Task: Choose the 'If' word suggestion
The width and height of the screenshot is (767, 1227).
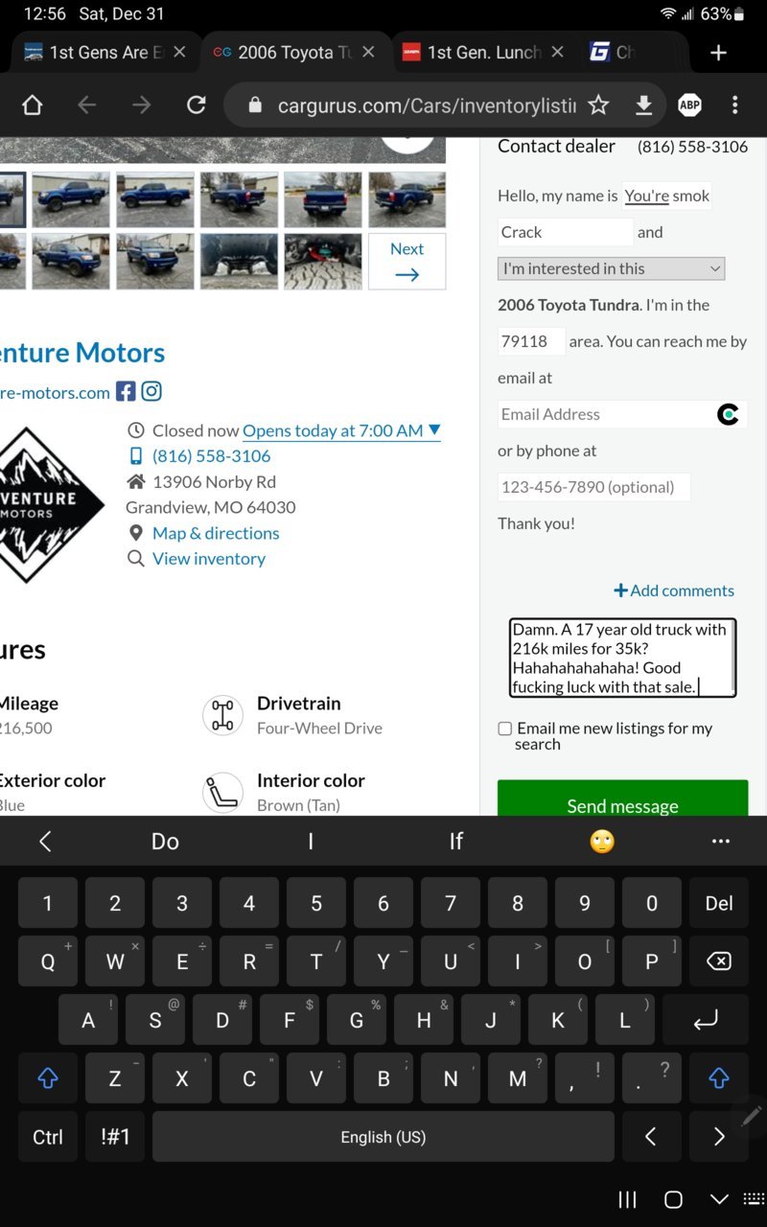Action: (455, 841)
